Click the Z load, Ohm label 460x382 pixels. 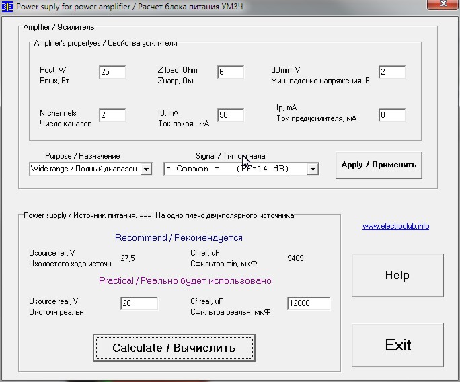[178, 70]
